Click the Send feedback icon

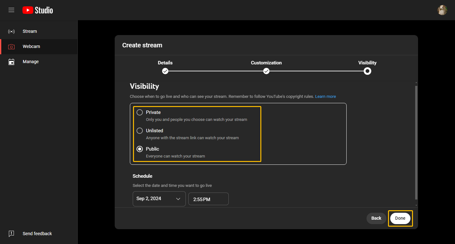pos(11,234)
